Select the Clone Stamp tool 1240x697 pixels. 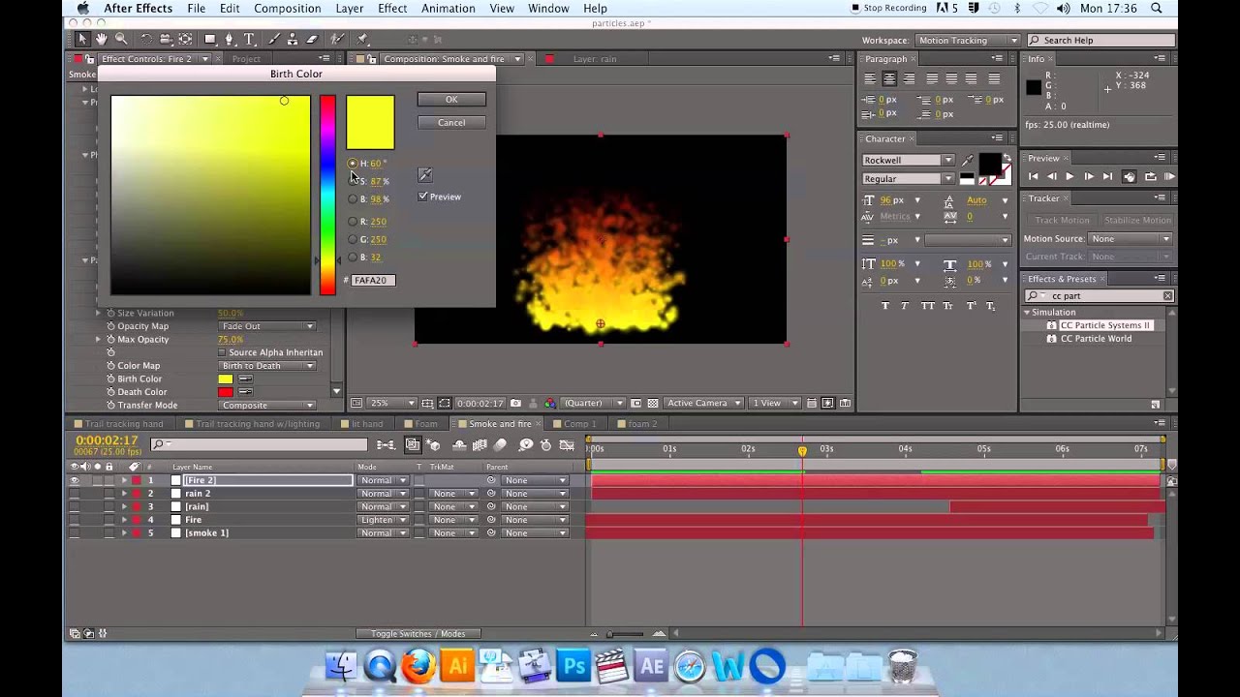point(294,40)
